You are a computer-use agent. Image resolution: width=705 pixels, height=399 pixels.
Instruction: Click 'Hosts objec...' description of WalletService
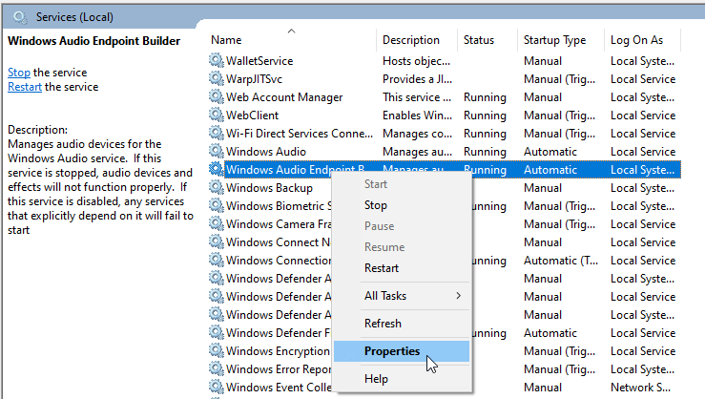click(416, 61)
